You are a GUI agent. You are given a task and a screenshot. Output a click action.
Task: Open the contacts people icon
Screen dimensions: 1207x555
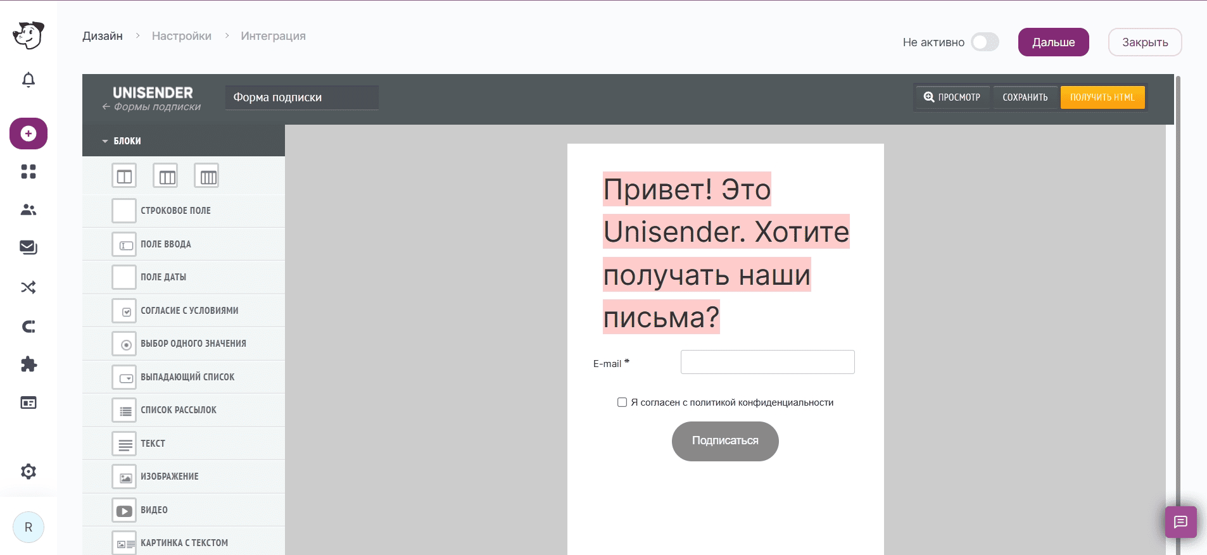point(28,209)
